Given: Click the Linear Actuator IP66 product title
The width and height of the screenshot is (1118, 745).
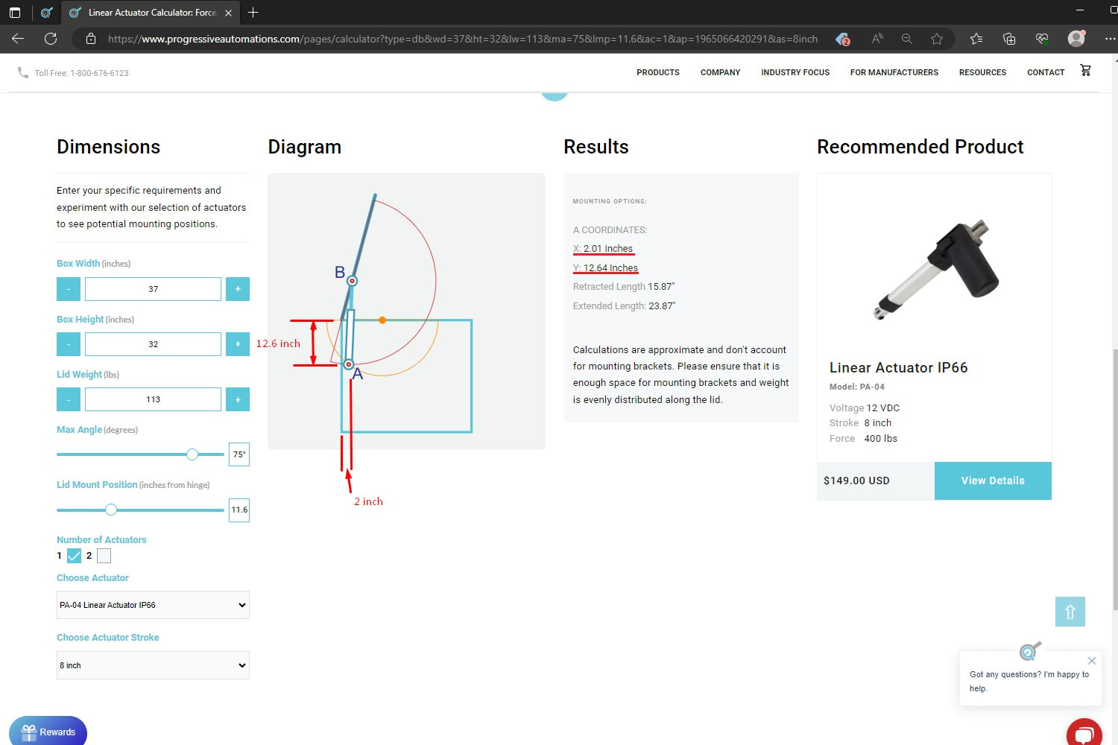Looking at the screenshot, I should [x=898, y=367].
